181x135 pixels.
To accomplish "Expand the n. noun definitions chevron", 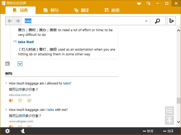I will coord(20,64).
